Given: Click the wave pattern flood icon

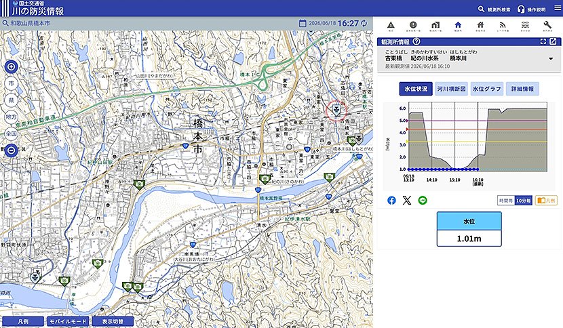Looking at the screenshot, I should coord(525,25).
